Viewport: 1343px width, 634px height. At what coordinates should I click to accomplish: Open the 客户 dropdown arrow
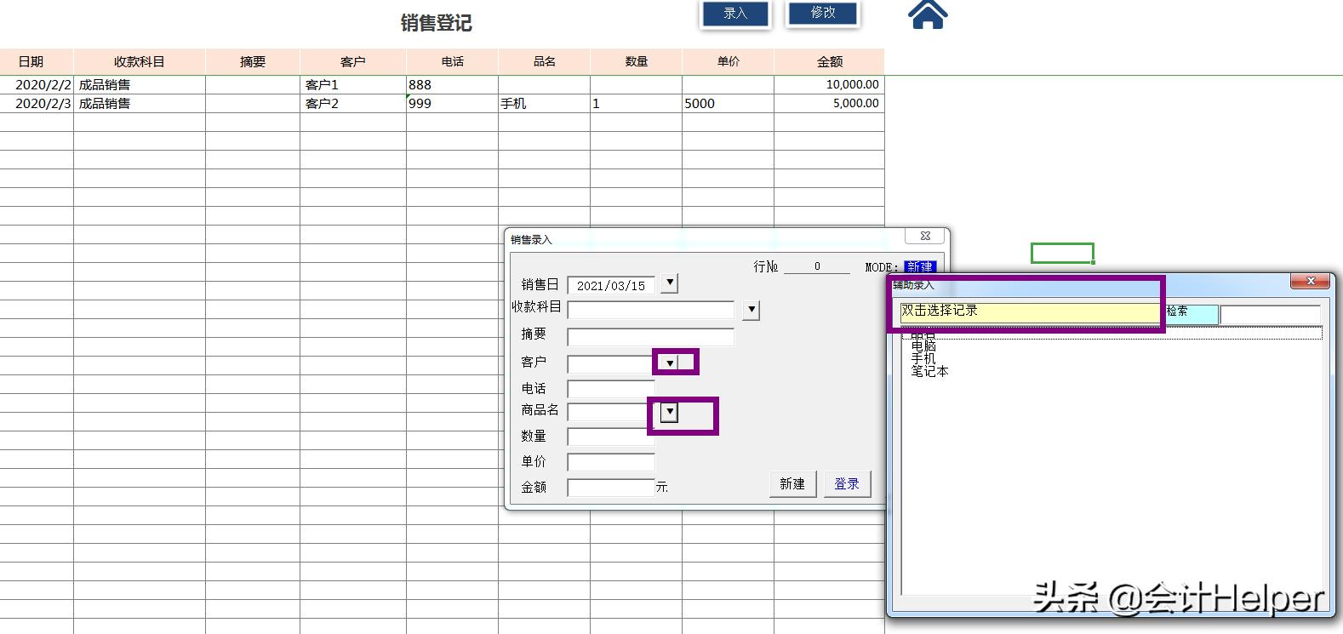click(670, 363)
